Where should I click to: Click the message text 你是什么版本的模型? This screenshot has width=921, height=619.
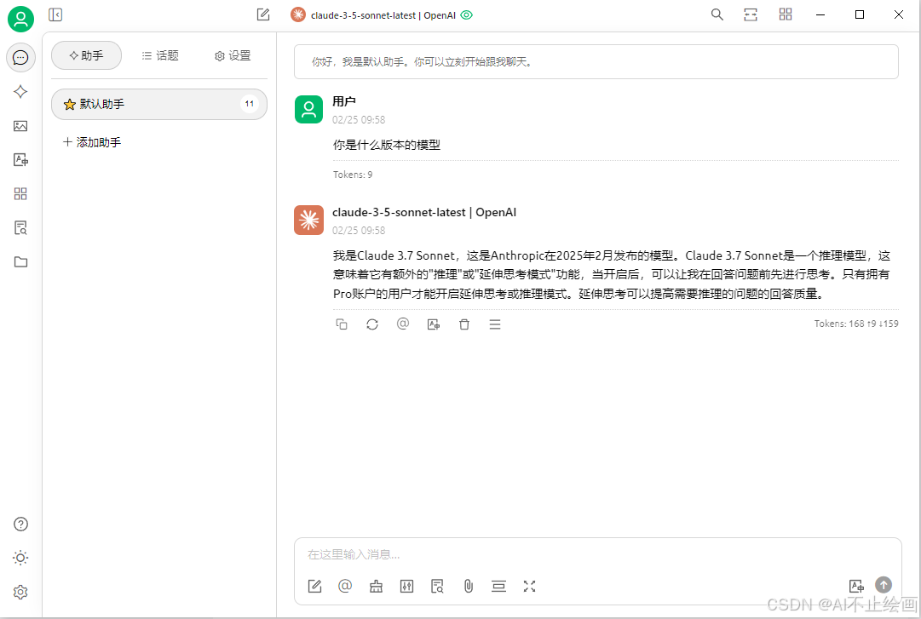387,145
